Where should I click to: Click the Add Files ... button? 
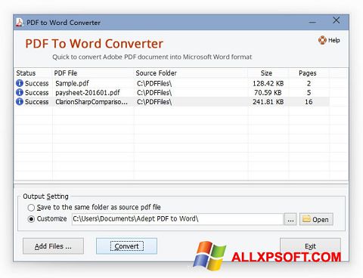[53, 246]
